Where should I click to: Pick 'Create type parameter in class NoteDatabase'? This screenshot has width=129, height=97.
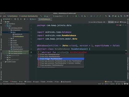(x=60, y=61)
